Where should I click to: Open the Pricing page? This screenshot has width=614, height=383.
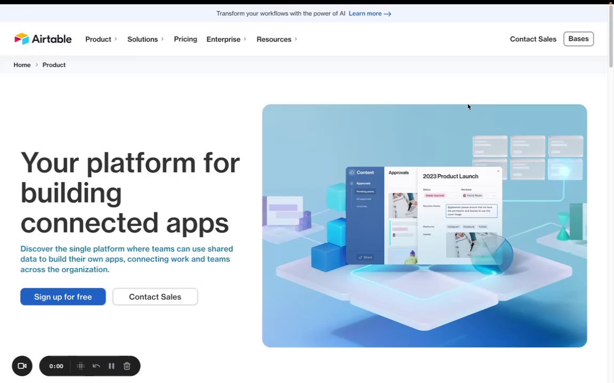point(185,39)
